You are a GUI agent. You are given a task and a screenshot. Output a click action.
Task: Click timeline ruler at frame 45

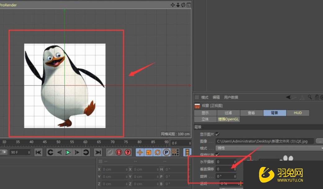[45, 142]
